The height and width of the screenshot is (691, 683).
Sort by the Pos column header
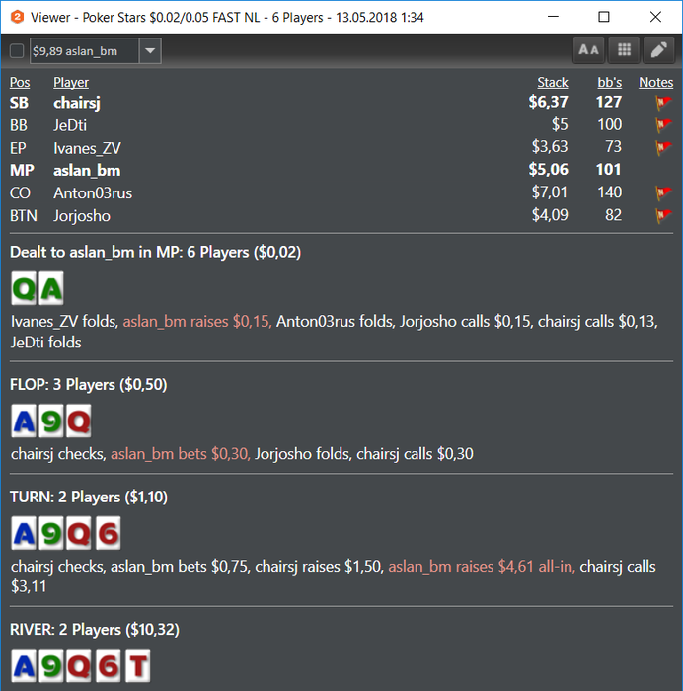(20, 82)
